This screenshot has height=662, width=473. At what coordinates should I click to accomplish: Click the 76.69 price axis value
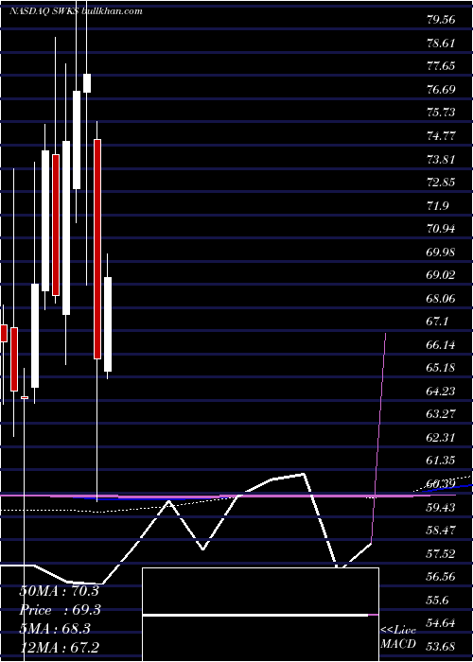[x=441, y=90]
